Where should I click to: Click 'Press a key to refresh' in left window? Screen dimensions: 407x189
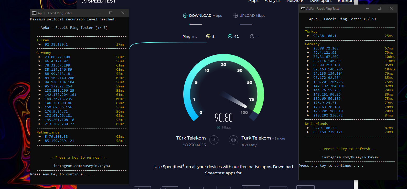pos(78,158)
